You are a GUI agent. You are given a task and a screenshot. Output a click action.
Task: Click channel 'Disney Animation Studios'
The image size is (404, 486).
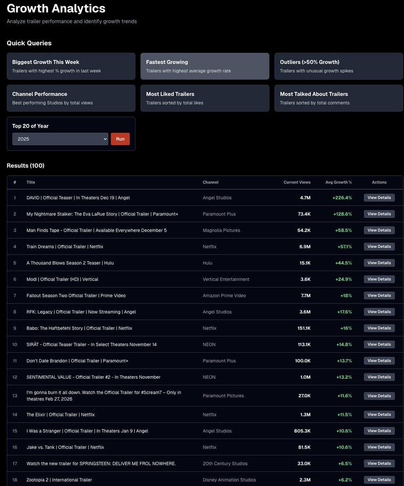(230, 480)
